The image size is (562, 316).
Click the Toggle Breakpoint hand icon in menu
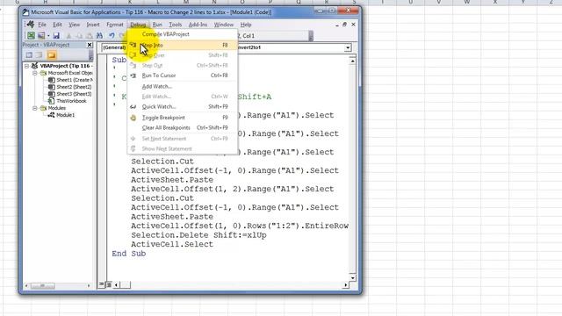click(x=133, y=118)
